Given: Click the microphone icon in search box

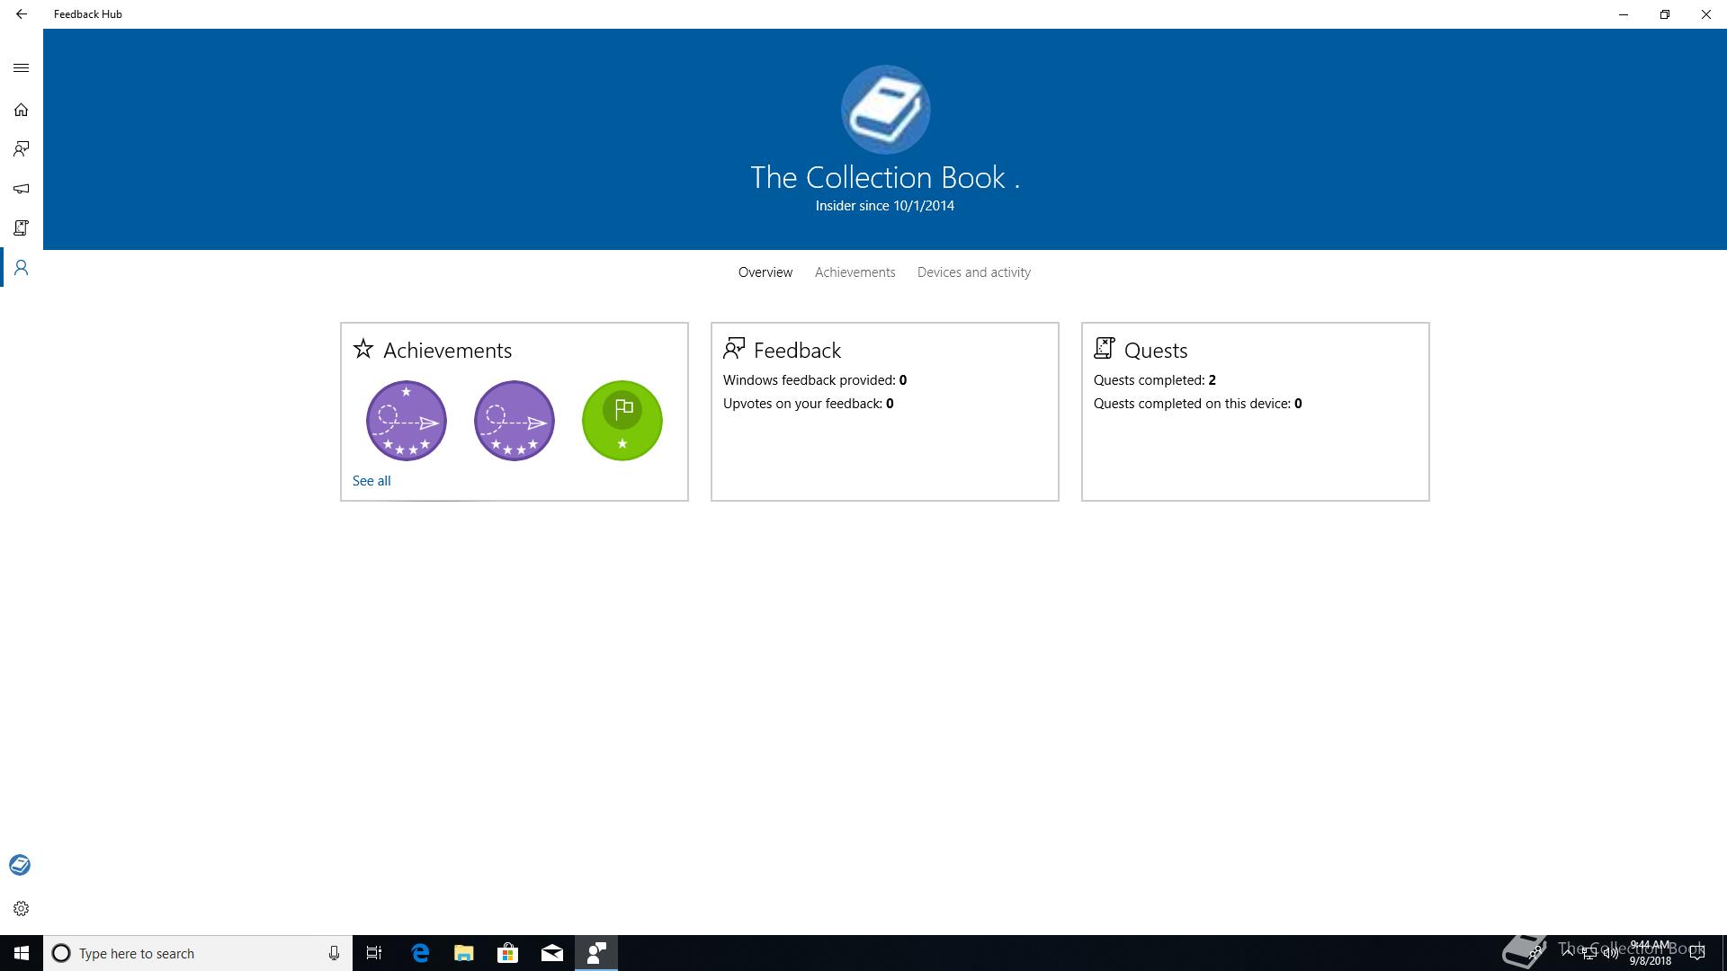Looking at the screenshot, I should (334, 953).
